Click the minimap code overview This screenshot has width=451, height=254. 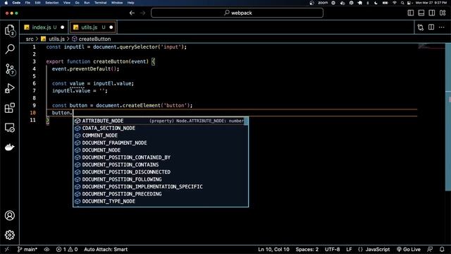[x=431, y=47]
